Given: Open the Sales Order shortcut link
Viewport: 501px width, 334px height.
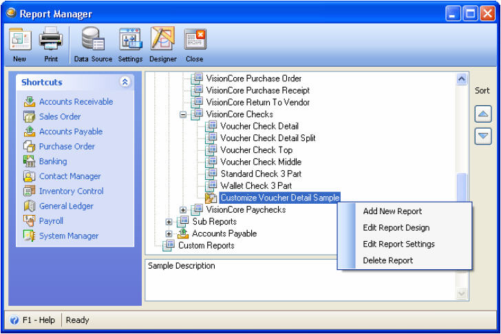Looking at the screenshot, I should tap(60, 116).
